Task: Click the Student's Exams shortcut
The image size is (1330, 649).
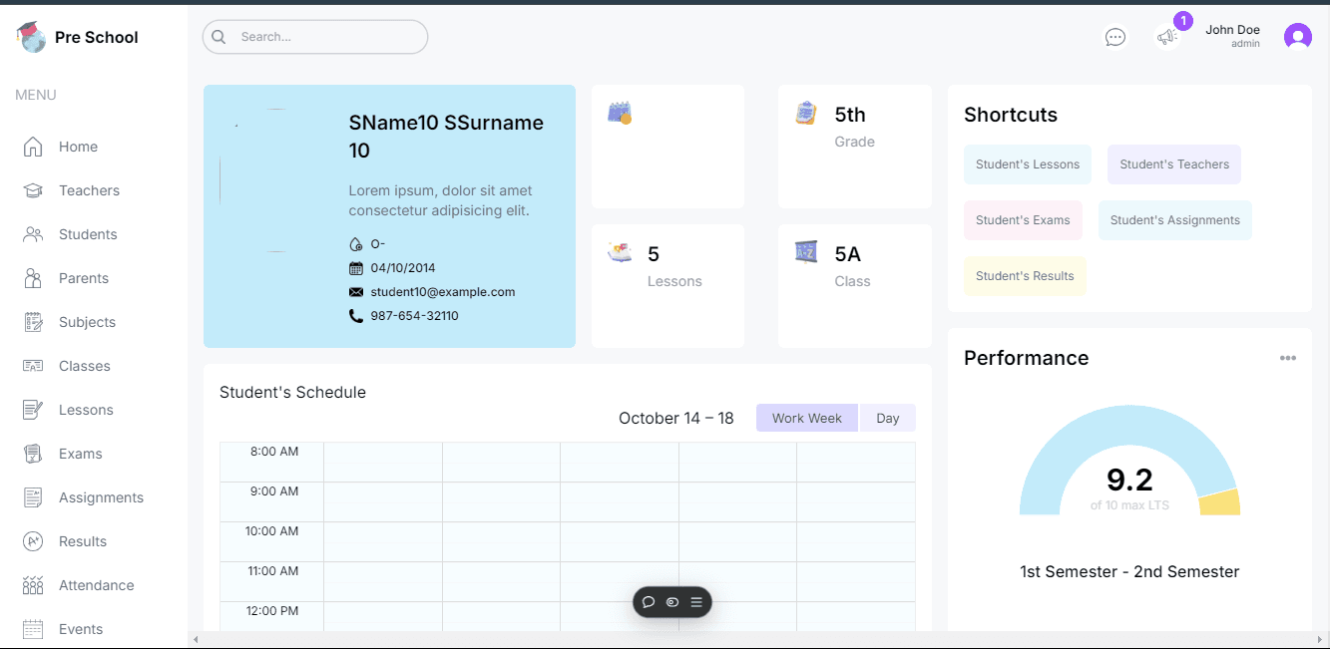Action: (x=1023, y=219)
